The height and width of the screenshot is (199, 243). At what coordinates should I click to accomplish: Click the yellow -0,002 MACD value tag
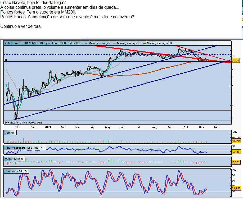click(x=236, y=162)
